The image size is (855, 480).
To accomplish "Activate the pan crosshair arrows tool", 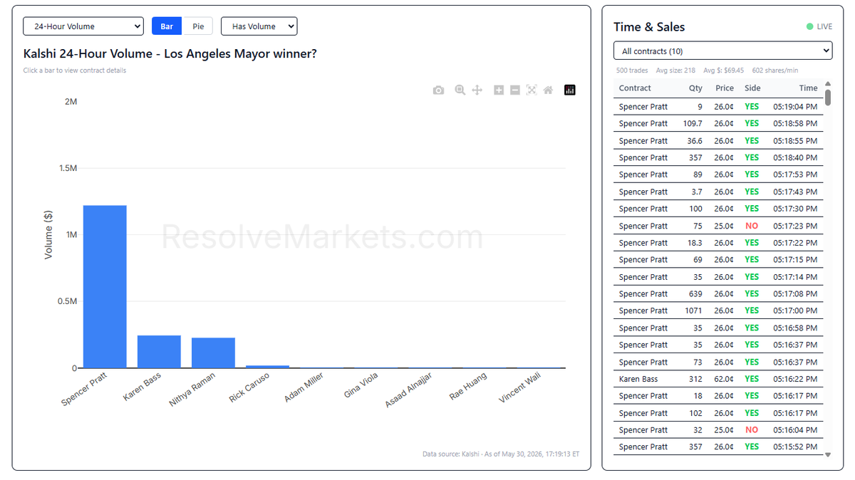I will pyautogui.click(x=477, y=90).
